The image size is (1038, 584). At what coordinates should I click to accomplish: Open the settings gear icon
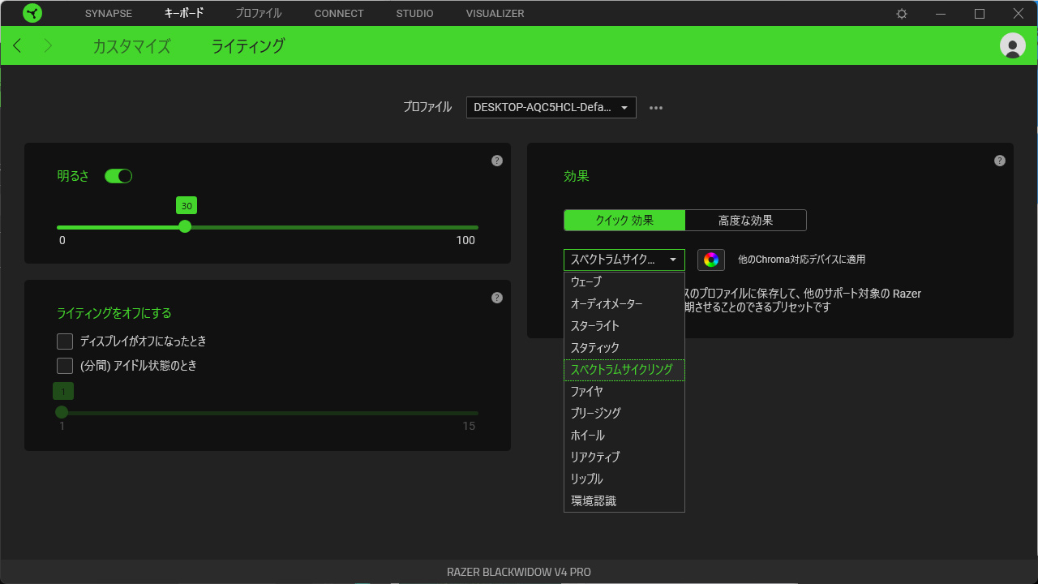(902, 14)
